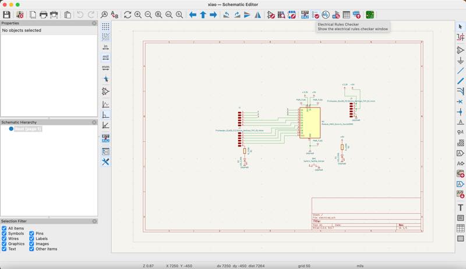Select the Add Wire tool
Image resolution: width=466 pixels, height=269 pixels.
(x=460, y=70)
